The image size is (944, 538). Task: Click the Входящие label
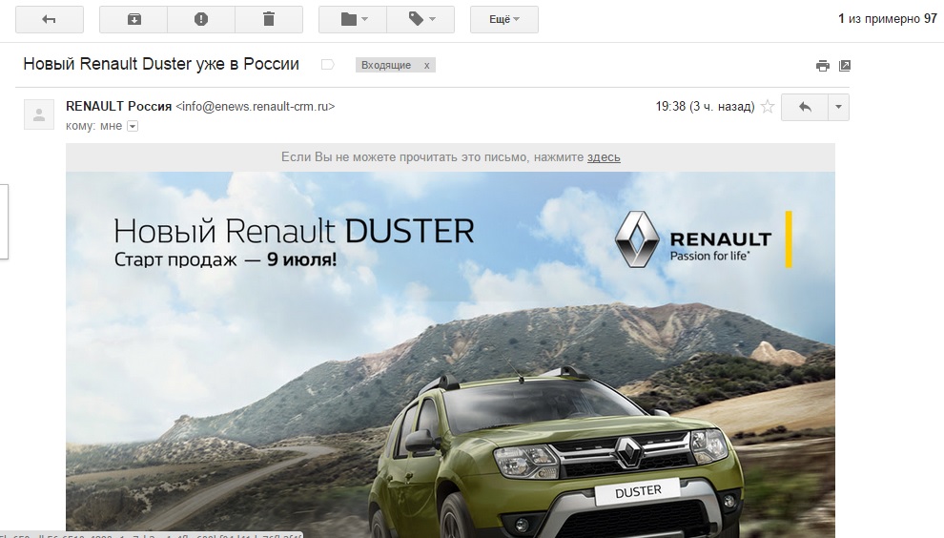point(386,65)
